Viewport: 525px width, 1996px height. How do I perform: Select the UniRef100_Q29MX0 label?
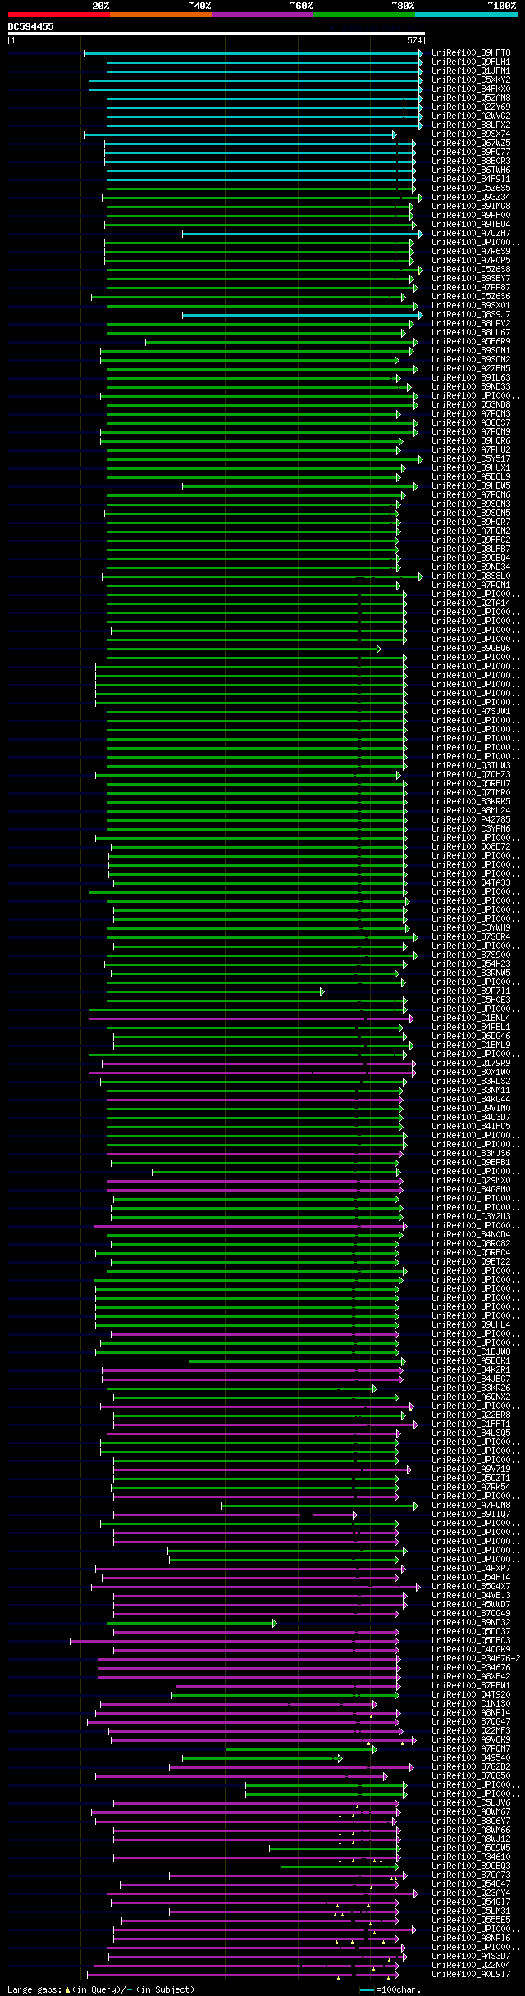(x=471, y=1181)
